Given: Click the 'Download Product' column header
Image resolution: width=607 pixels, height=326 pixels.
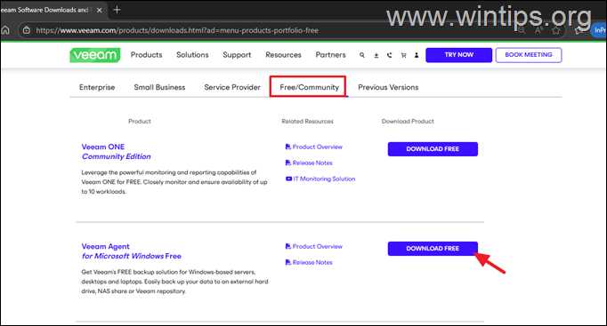Looking at the screenshot, I should point(408,122).
